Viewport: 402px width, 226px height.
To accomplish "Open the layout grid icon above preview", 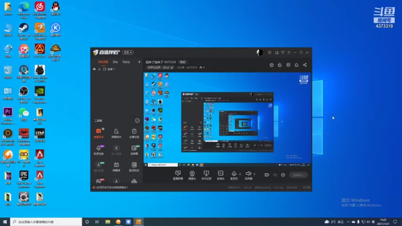I will (x=288, y=65).
